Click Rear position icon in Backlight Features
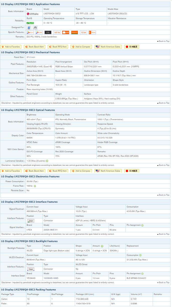 click(x=31, y=269)
